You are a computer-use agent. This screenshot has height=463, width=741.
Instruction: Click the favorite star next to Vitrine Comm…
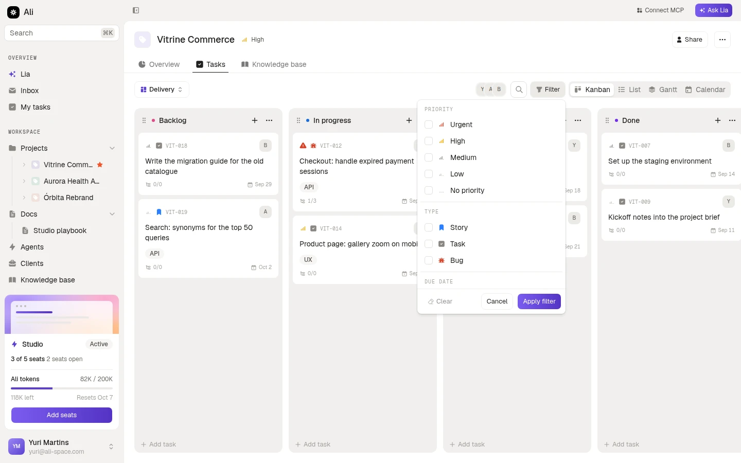100,165
